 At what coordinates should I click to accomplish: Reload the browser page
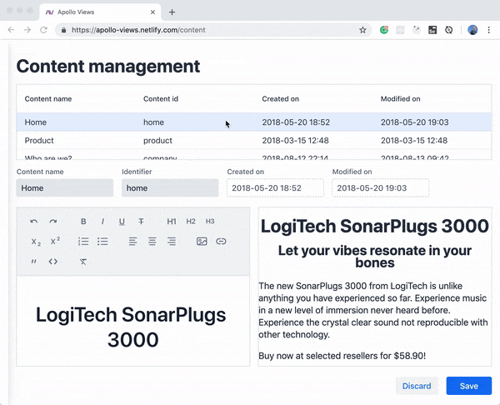click(43, 30)
